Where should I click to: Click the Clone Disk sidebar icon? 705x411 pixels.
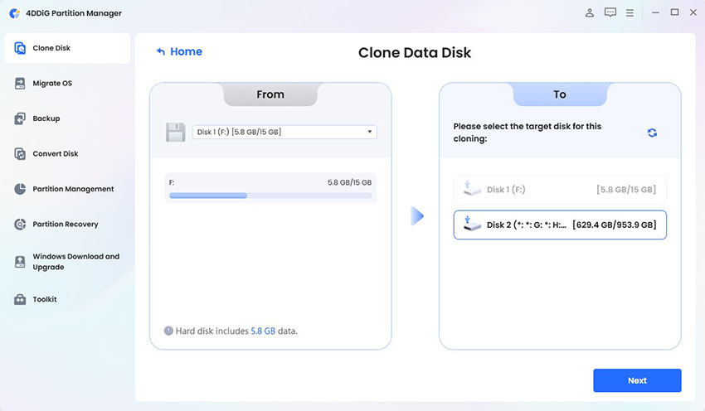tap(20, 48)
